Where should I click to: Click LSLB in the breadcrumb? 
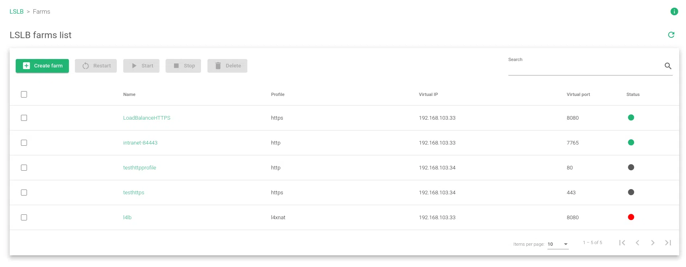tap(17, 12)
